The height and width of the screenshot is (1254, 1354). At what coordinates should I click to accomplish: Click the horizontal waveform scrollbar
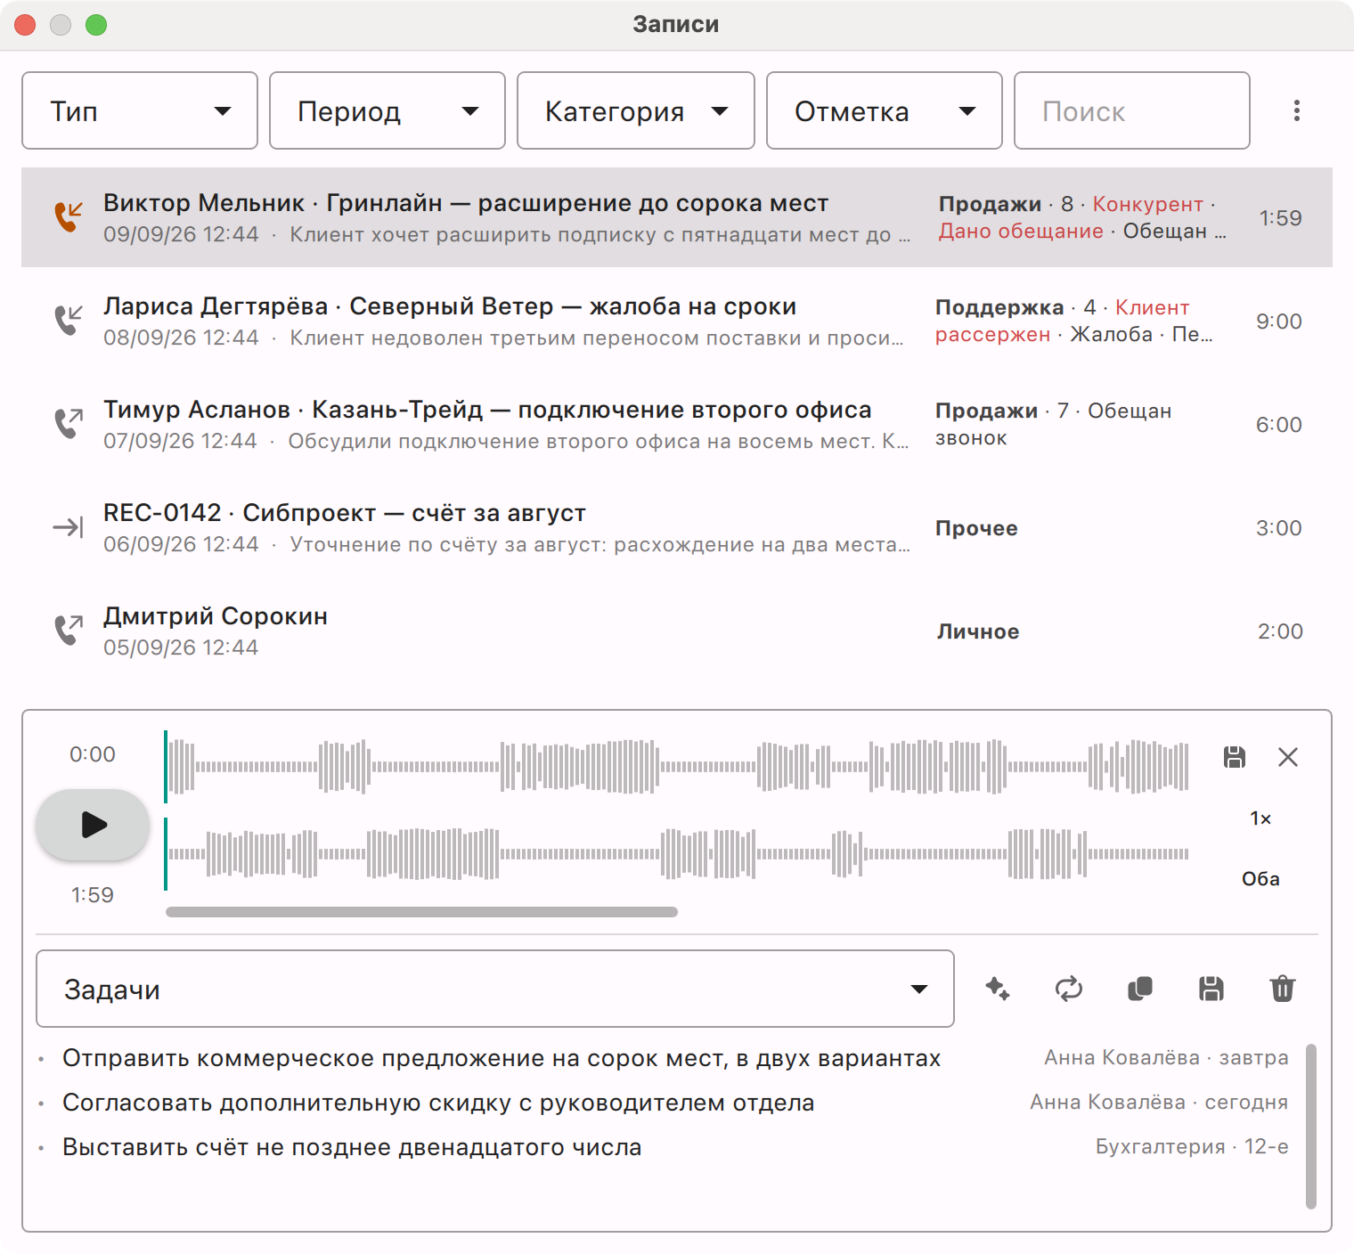pyautogui.click(x=421, y=912)
